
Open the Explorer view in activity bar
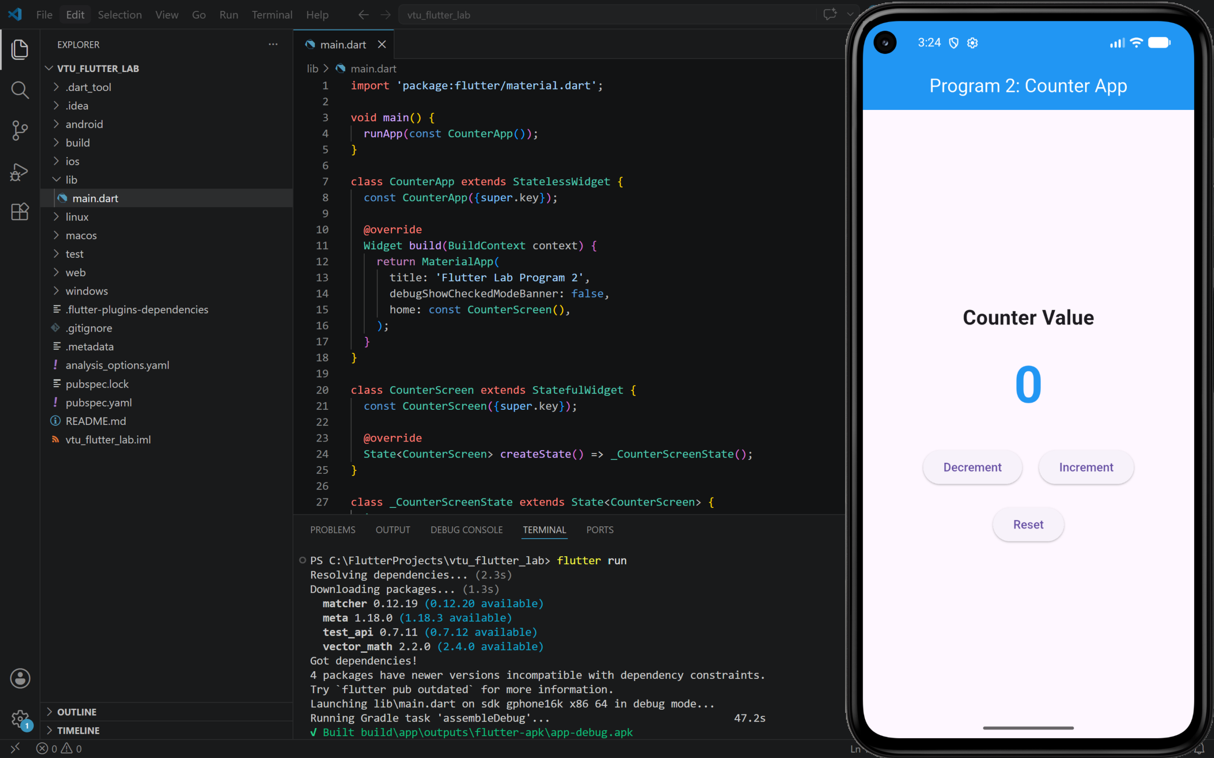19,49
